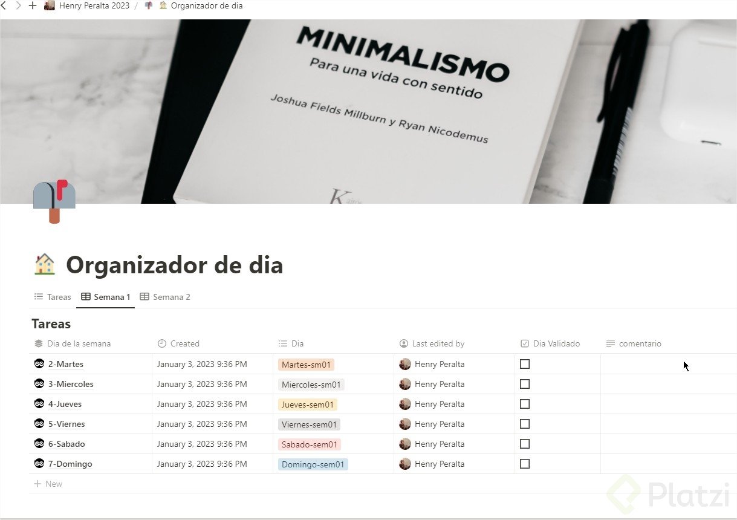Check Dia Validado for 2-Martes
The image size is (737, 520).
tap(525, 364)
